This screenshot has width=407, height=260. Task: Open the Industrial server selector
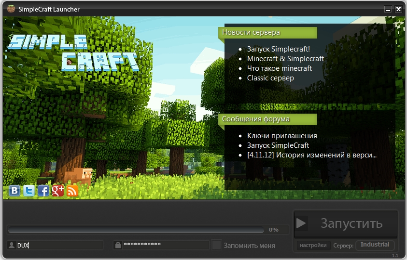tap(375, 245)
